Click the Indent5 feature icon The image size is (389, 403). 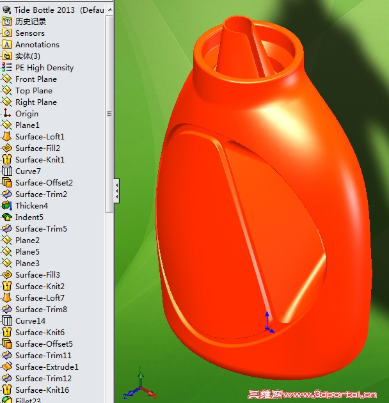coord(6,217)
